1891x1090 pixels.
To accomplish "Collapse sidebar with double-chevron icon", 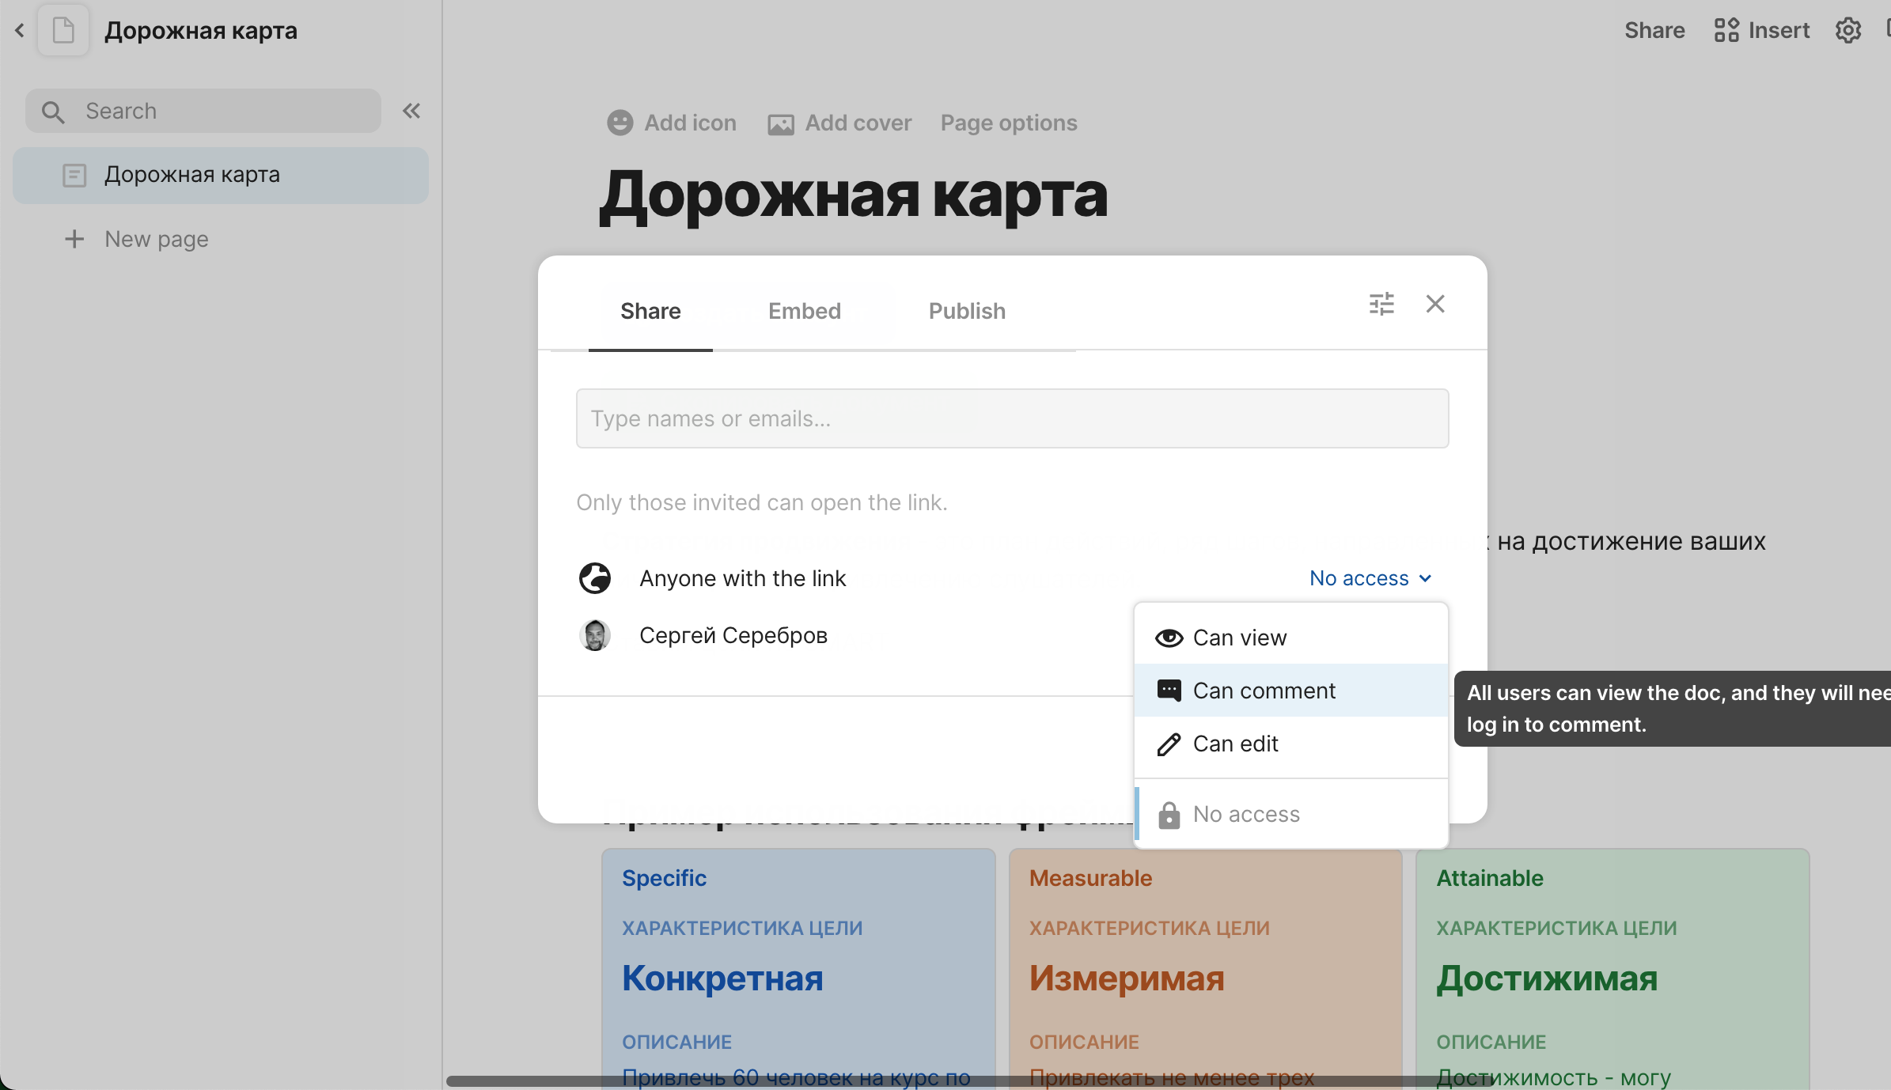I will tap(411, 111).
